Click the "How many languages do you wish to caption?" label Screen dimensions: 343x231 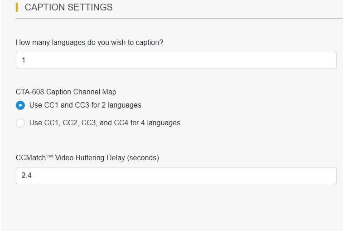coord(89,43)
